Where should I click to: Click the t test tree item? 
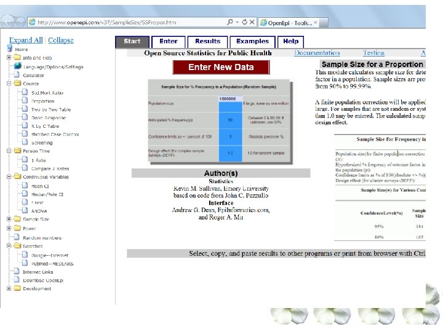(38, 202)
